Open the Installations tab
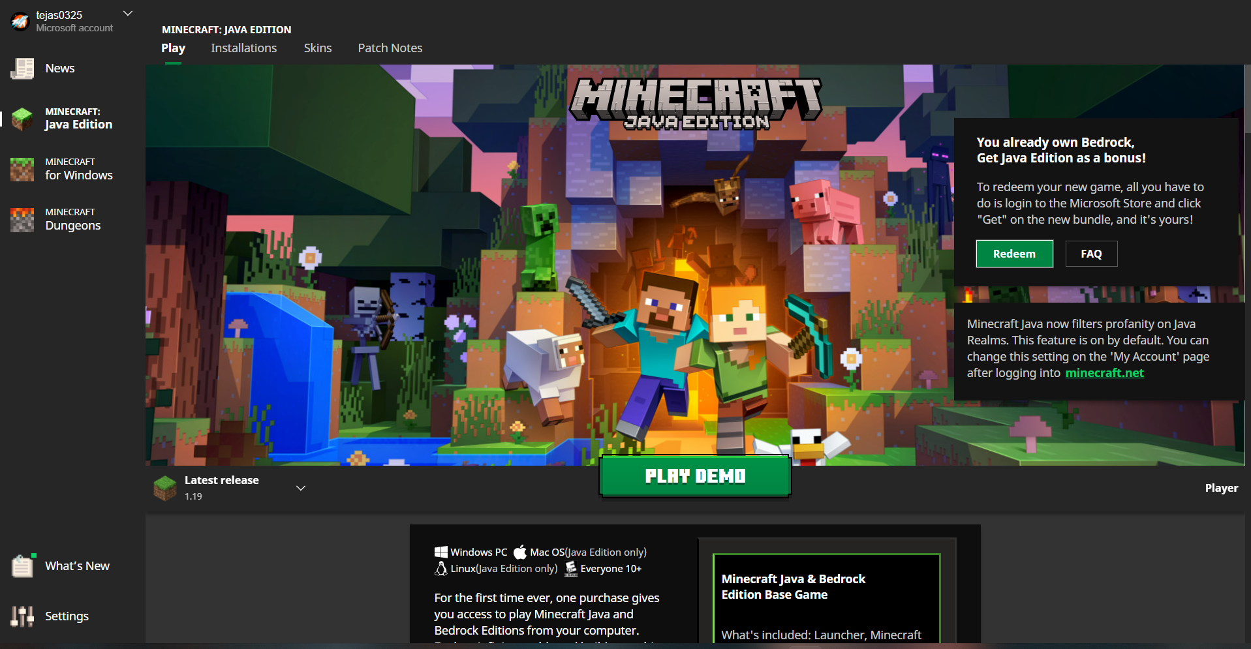Image resolution: width=1251 pixels, height=649 pixels. 243,48
